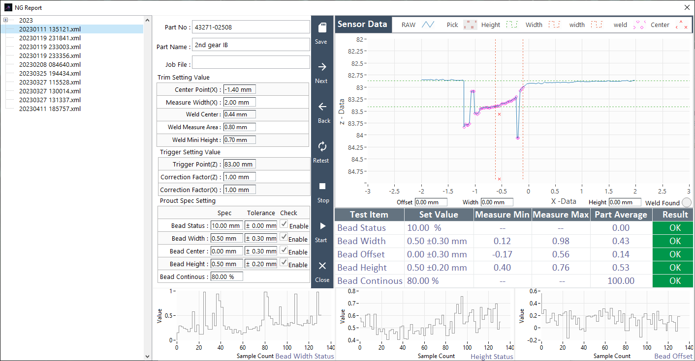Image resolution: width=695 pixels, height=361 pixels.
Task: Toggle the weld legend marker icon
Action: tap(639, 25)
